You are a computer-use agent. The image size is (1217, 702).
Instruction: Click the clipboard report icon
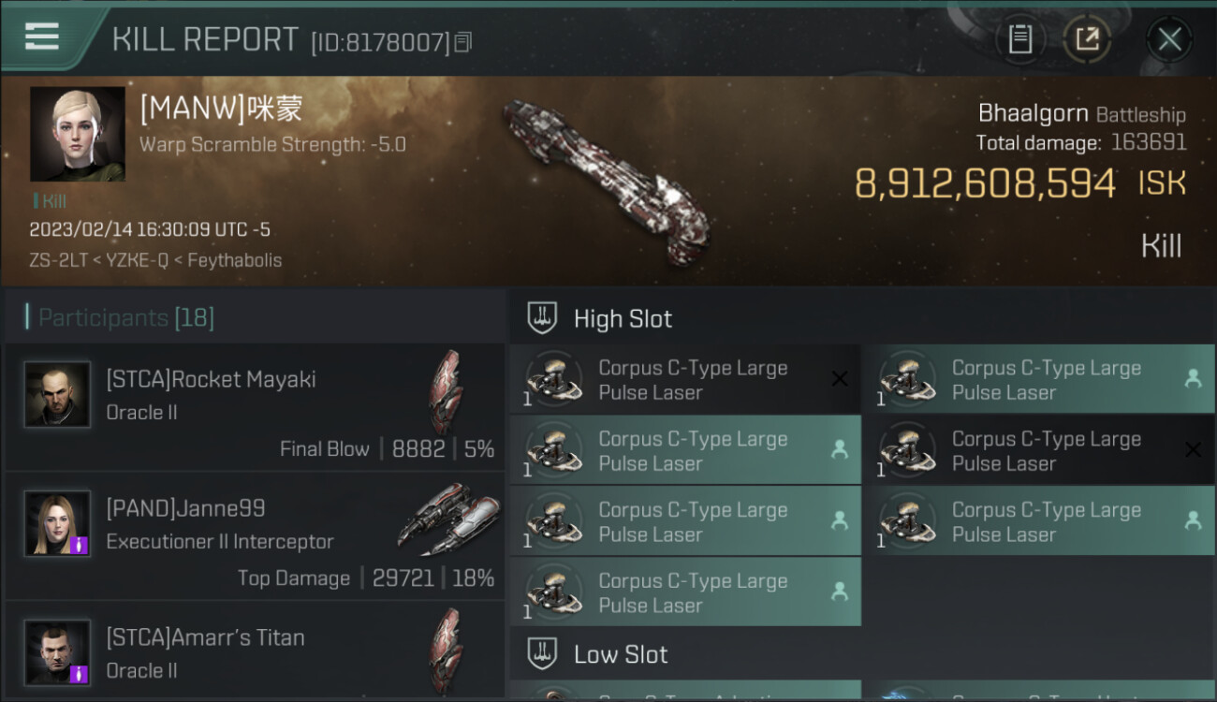point(1019,39)
